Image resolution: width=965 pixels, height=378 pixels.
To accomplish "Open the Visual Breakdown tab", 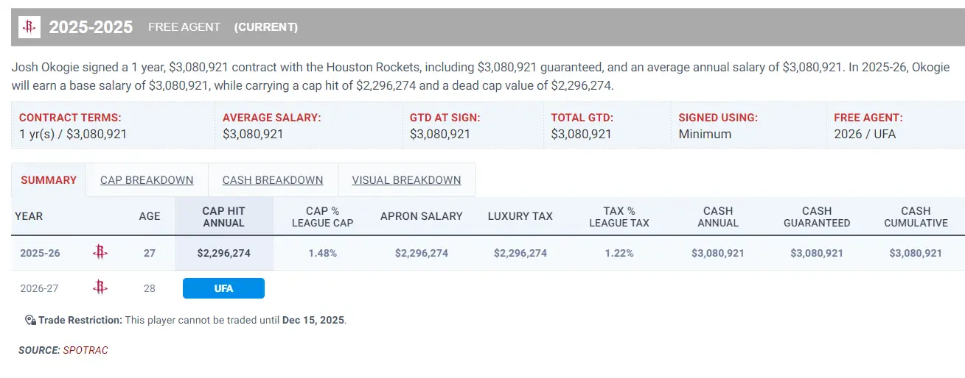I will tap(406, 180).
